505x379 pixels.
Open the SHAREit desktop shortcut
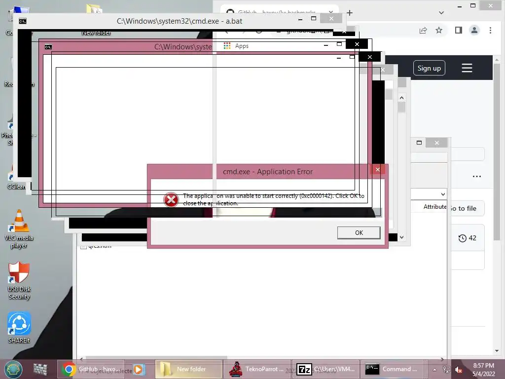coord(19,327)
